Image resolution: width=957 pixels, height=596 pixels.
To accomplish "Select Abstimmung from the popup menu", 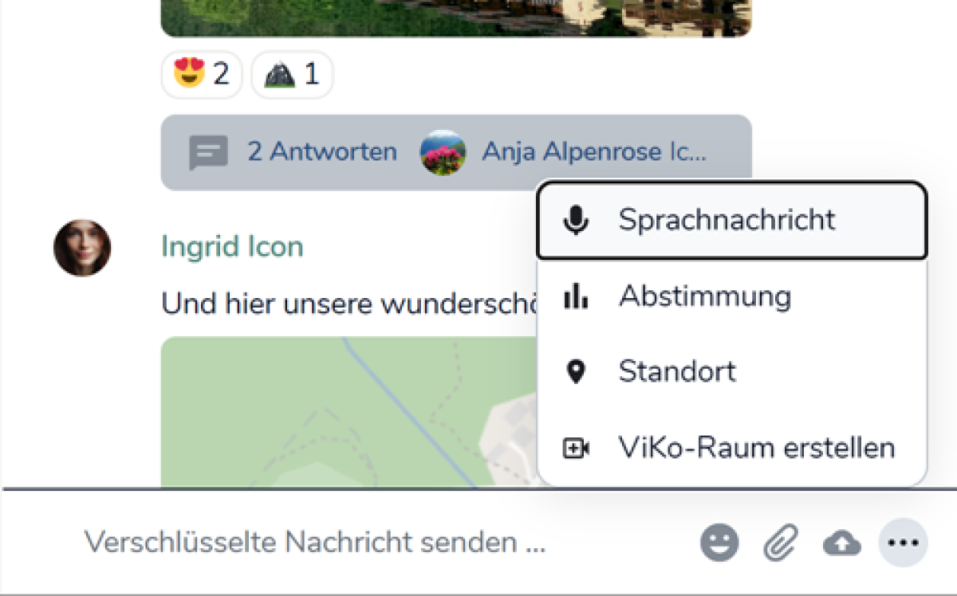I will 704,296.
